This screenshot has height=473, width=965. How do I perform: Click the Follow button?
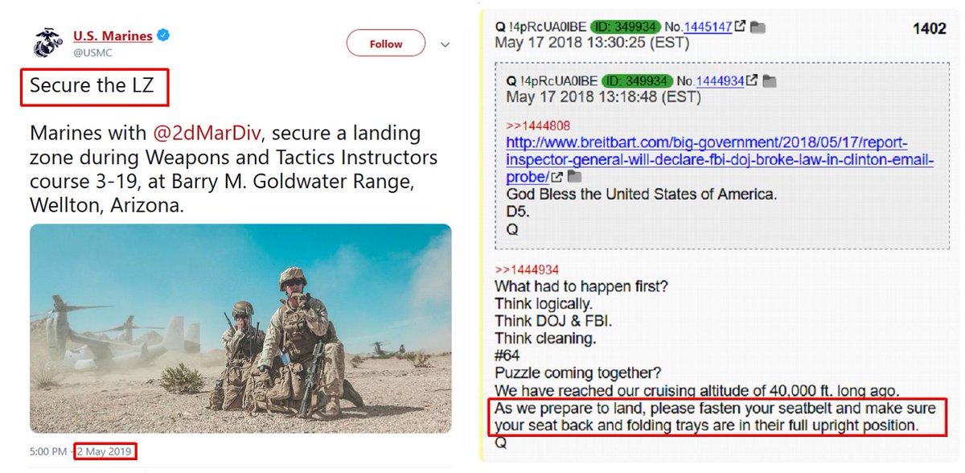[x=386, y=44]
